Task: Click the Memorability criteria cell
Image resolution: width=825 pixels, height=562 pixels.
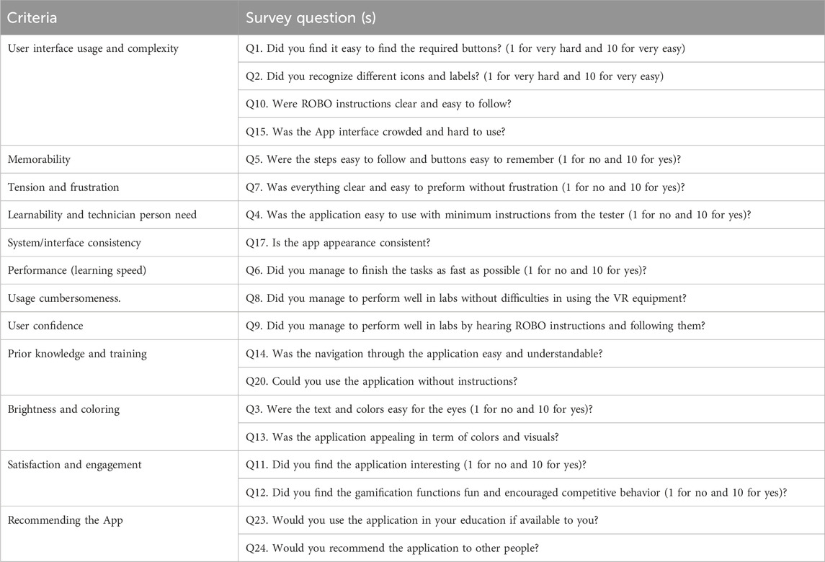Action: click(x=119, y=159)
